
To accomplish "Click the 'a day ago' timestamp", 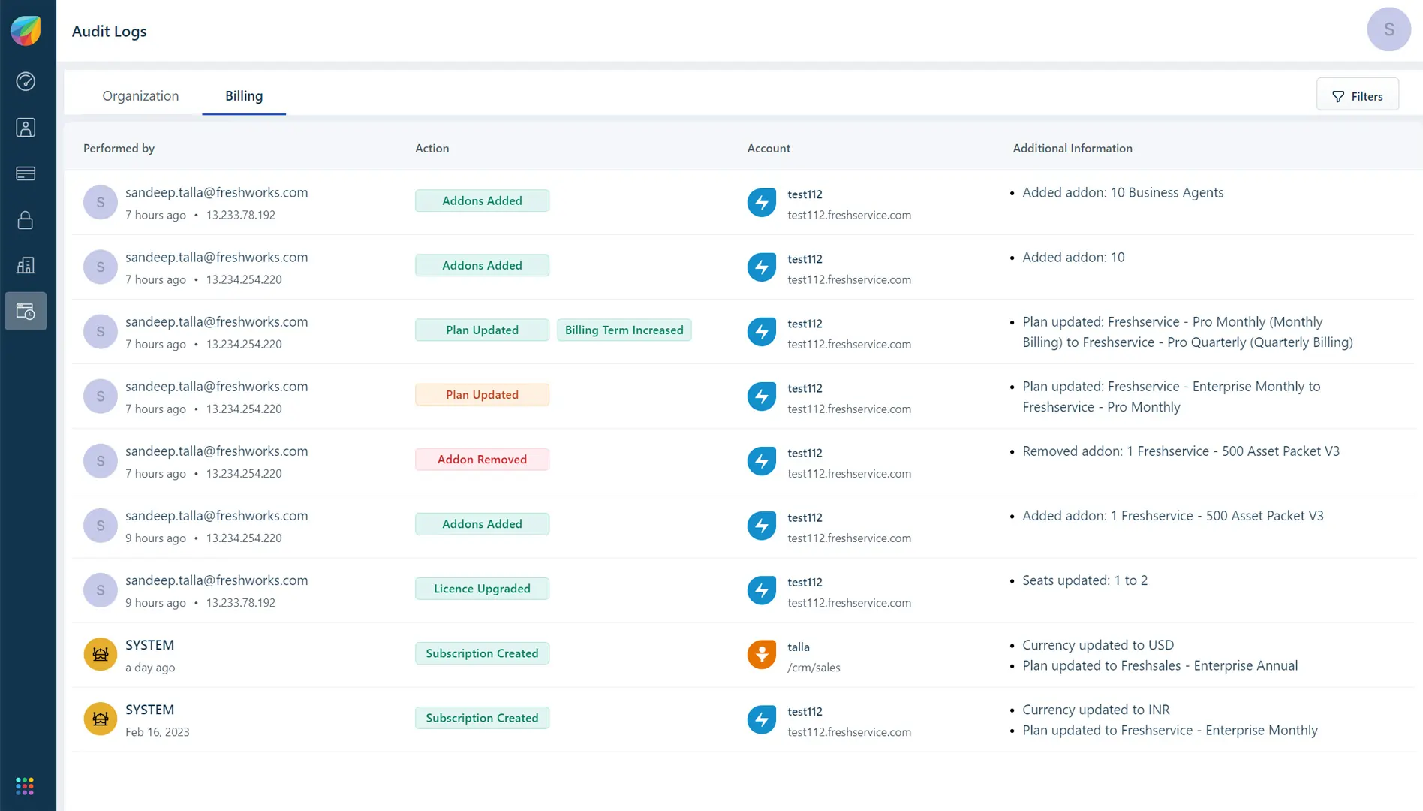I will pos(149,667).
